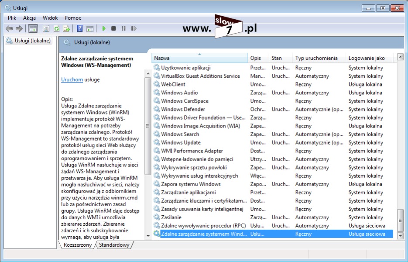Screen dimensions: 408x262
Task: Select Zarządzanie kluczami i certyfikatami service
Action: [204, 200]
